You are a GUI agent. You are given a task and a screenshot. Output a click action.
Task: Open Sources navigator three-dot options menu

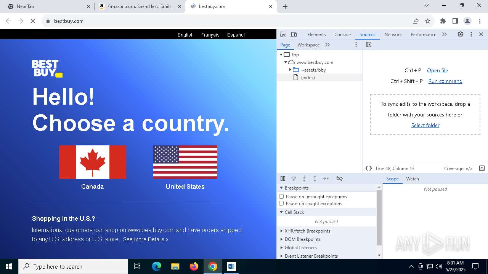click(x=356, y=45)
